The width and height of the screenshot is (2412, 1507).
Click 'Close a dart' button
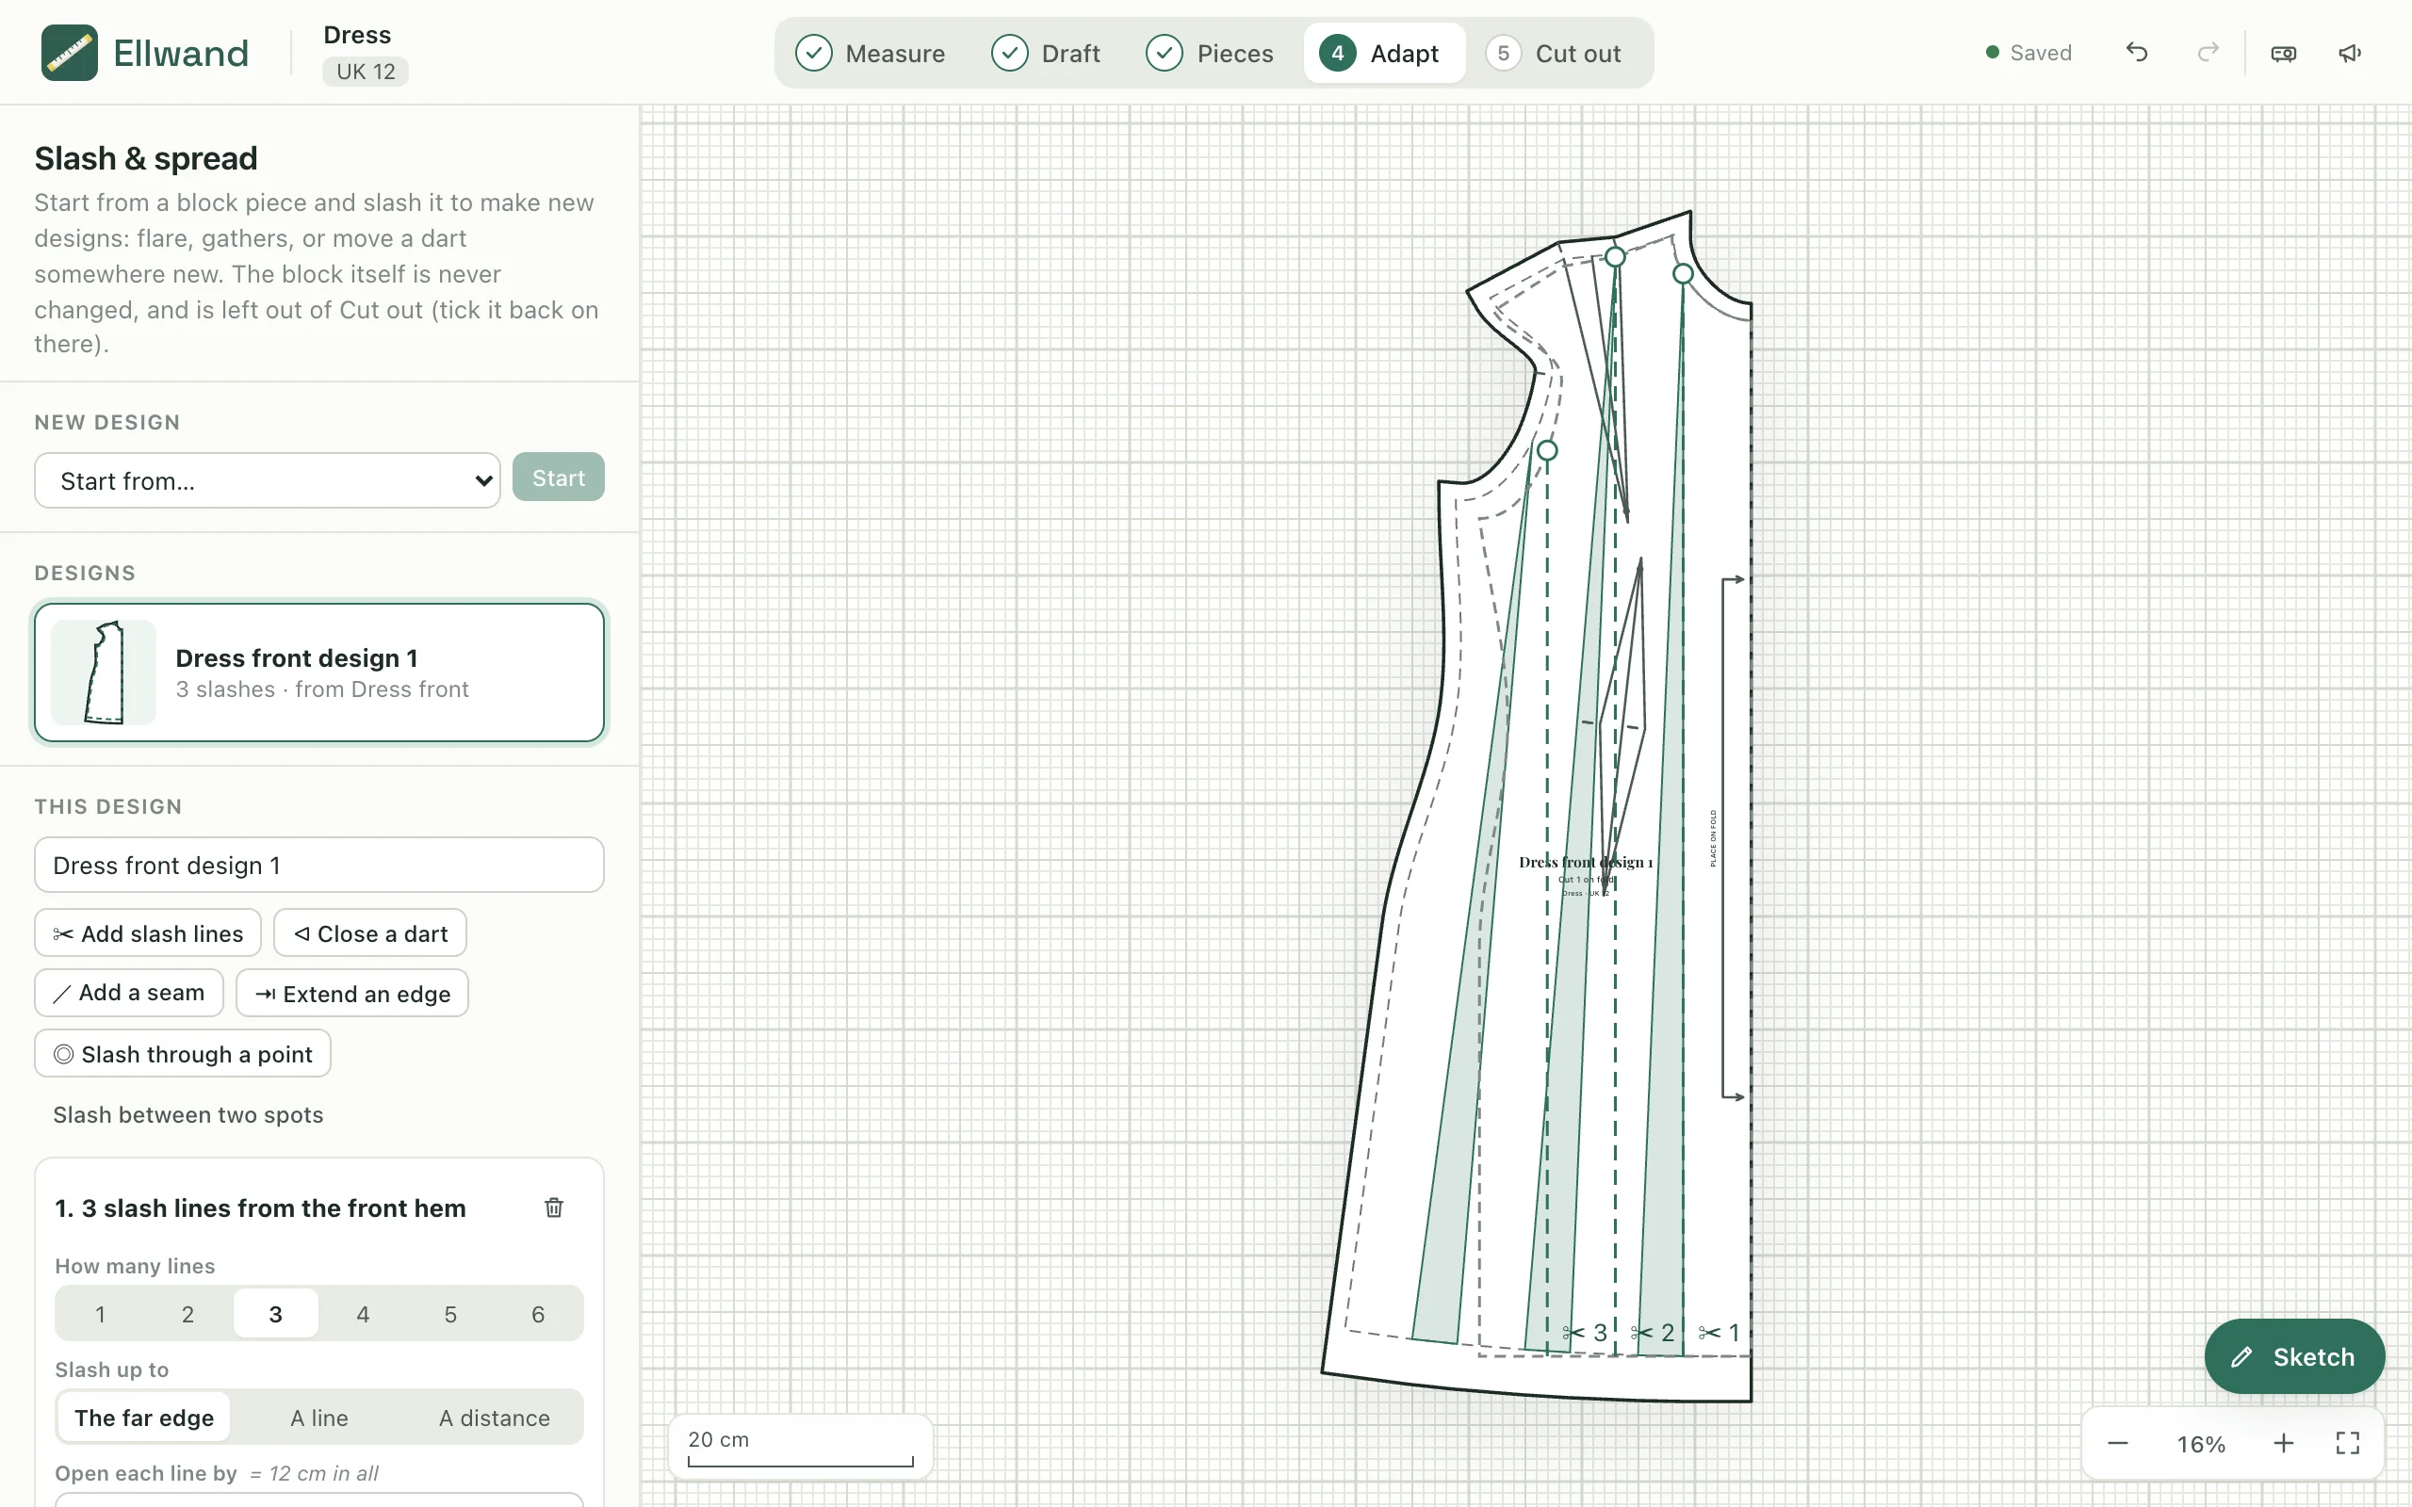coord(369,932)
